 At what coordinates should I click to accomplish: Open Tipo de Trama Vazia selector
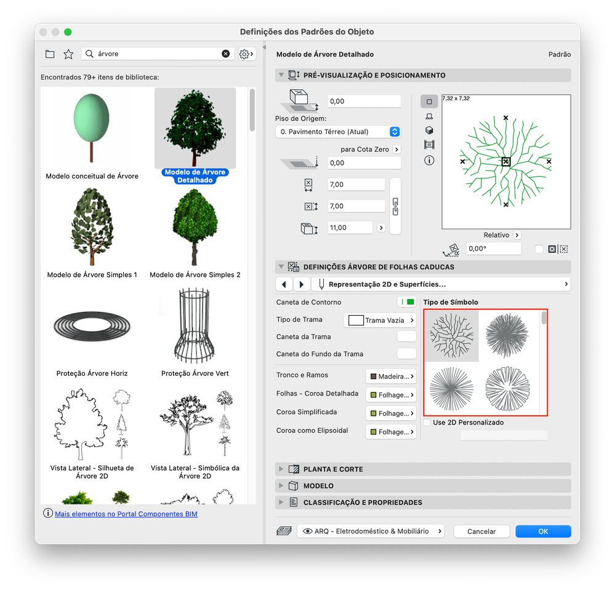pos(380,321)
